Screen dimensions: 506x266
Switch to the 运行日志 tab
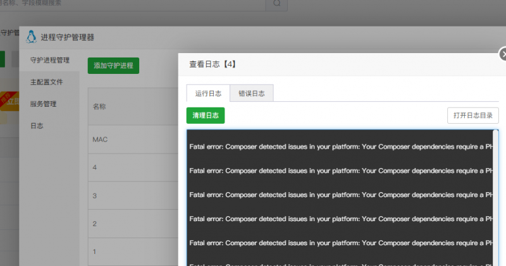pos(207,94)
